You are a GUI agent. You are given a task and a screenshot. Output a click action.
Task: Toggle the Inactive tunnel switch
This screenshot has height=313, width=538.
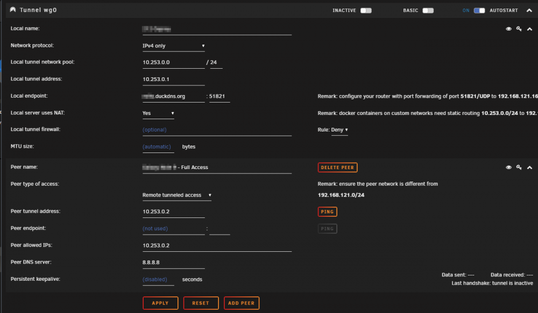tap(366, 11)
